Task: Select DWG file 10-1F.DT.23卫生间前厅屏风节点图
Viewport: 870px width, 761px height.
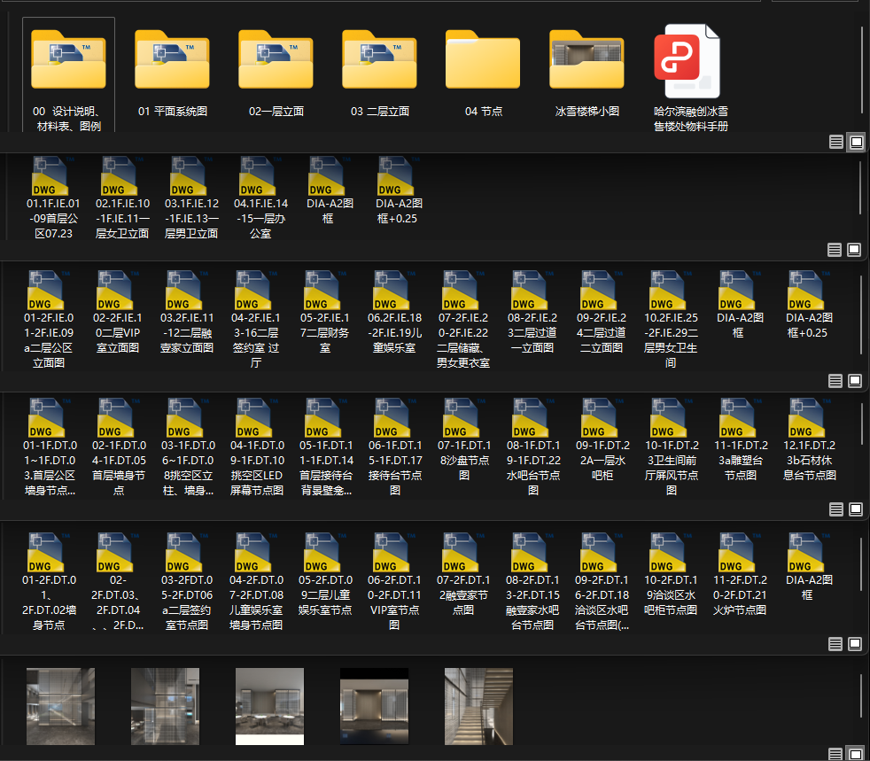Action: pos(672,447)
